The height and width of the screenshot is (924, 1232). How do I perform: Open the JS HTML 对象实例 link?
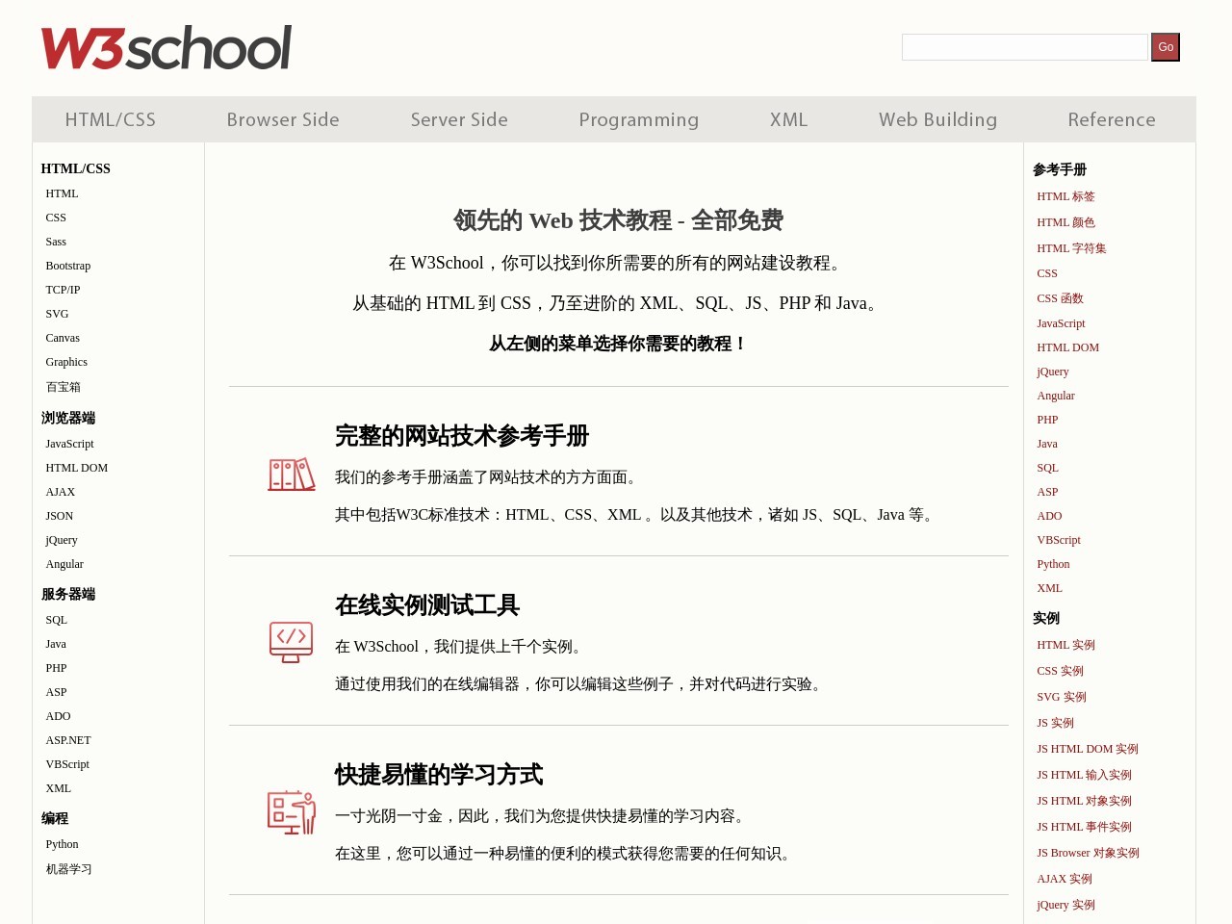pyautogui.click(x=1084, y=801)
